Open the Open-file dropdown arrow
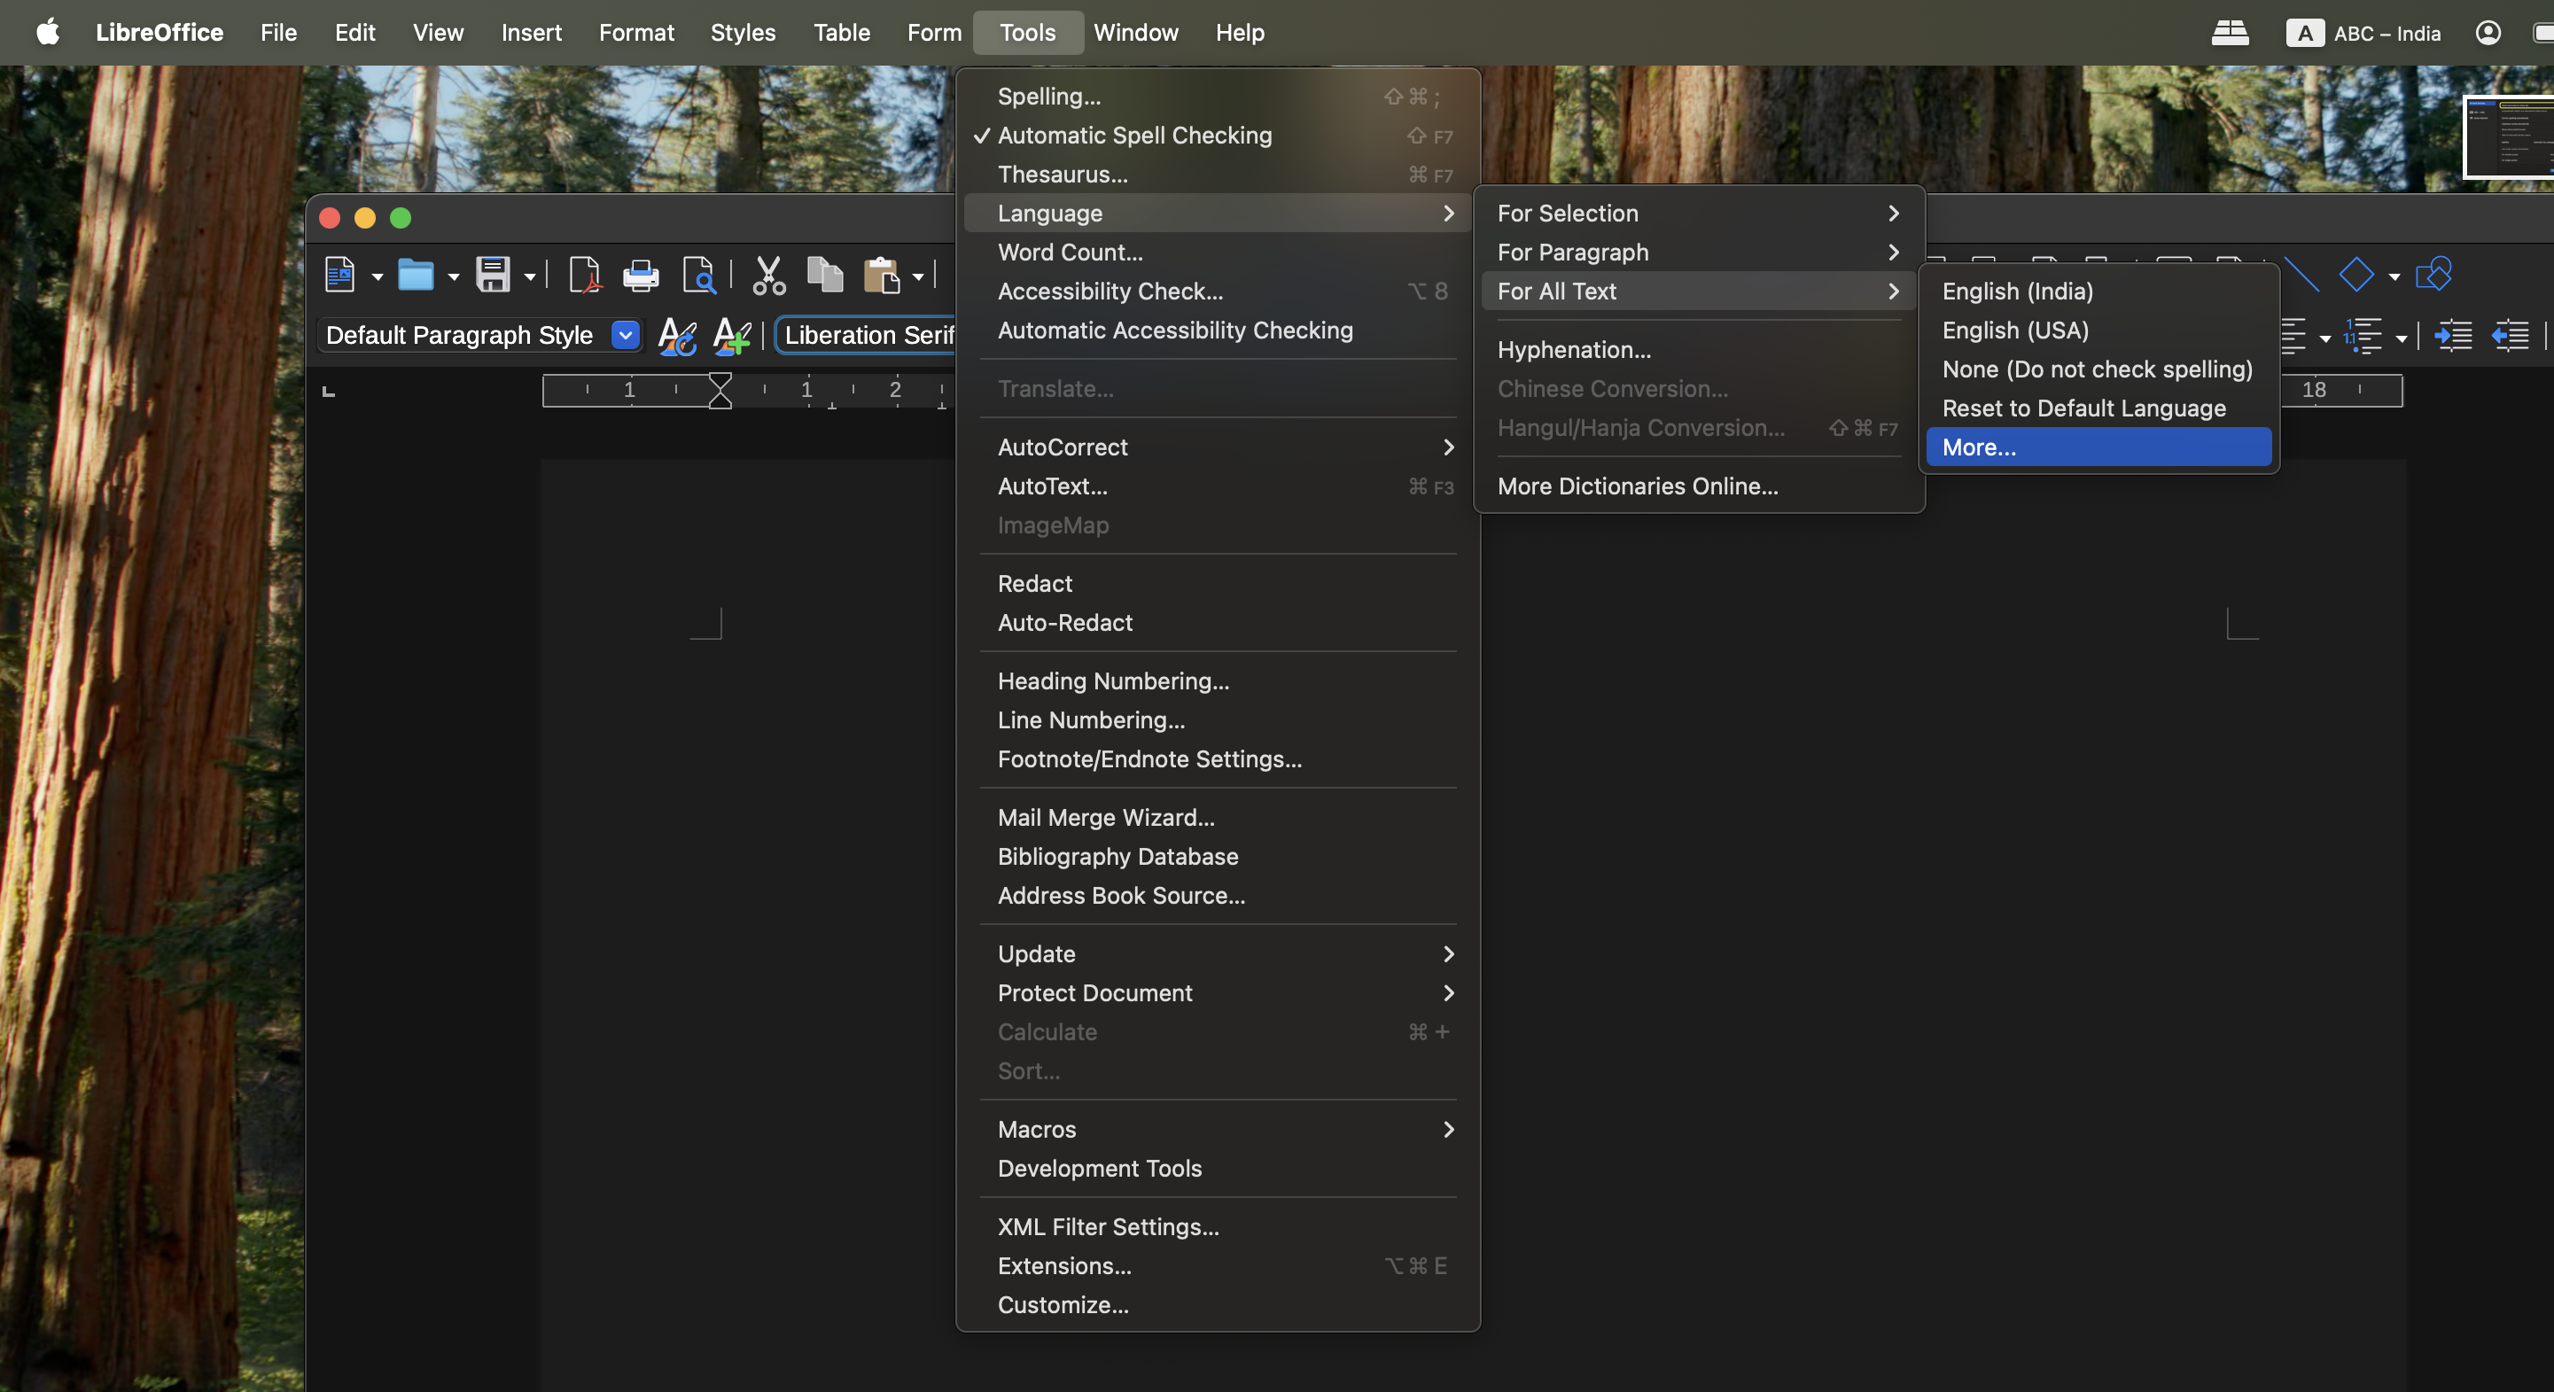Screen dimensions: 2554x1392 [454, 276]
